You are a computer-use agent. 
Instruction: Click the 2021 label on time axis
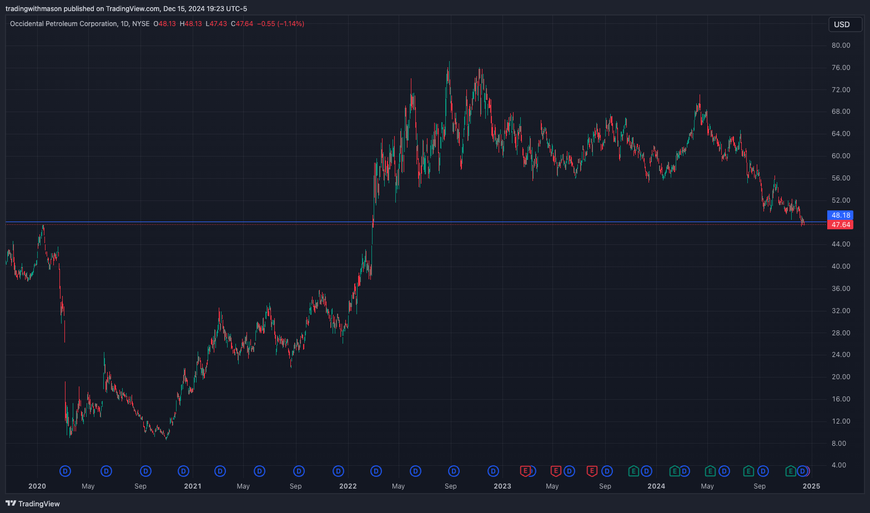point(193,486)
